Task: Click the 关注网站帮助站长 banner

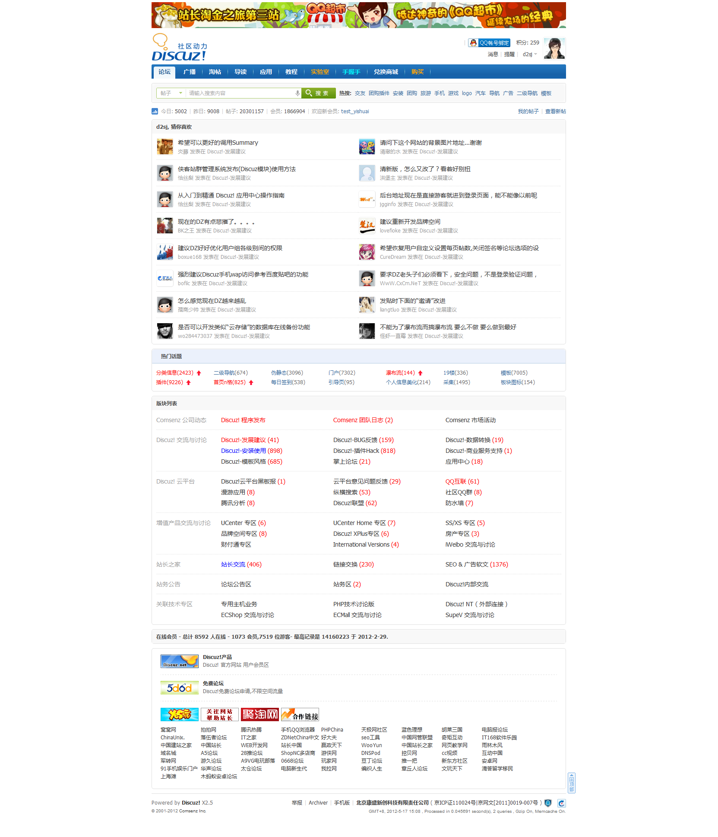Action: pos(219,714)
